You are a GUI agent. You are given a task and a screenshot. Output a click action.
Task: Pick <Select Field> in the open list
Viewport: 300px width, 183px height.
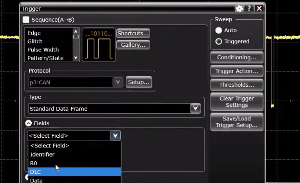(x=75, y=145)
